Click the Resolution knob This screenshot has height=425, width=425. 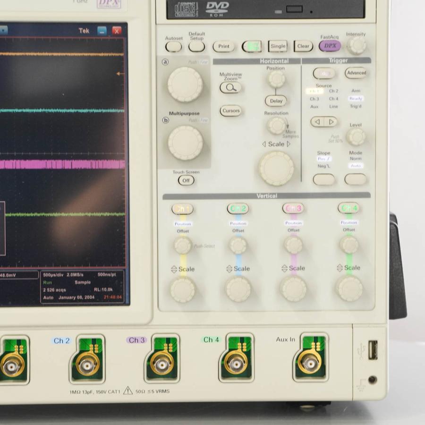click(x=276, y=126)
